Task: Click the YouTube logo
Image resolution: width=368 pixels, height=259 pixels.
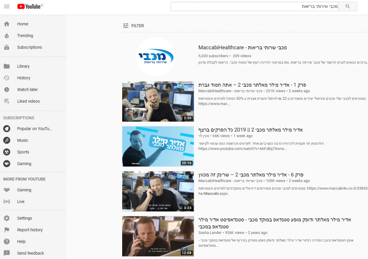Action: click(x=29, y=6)
